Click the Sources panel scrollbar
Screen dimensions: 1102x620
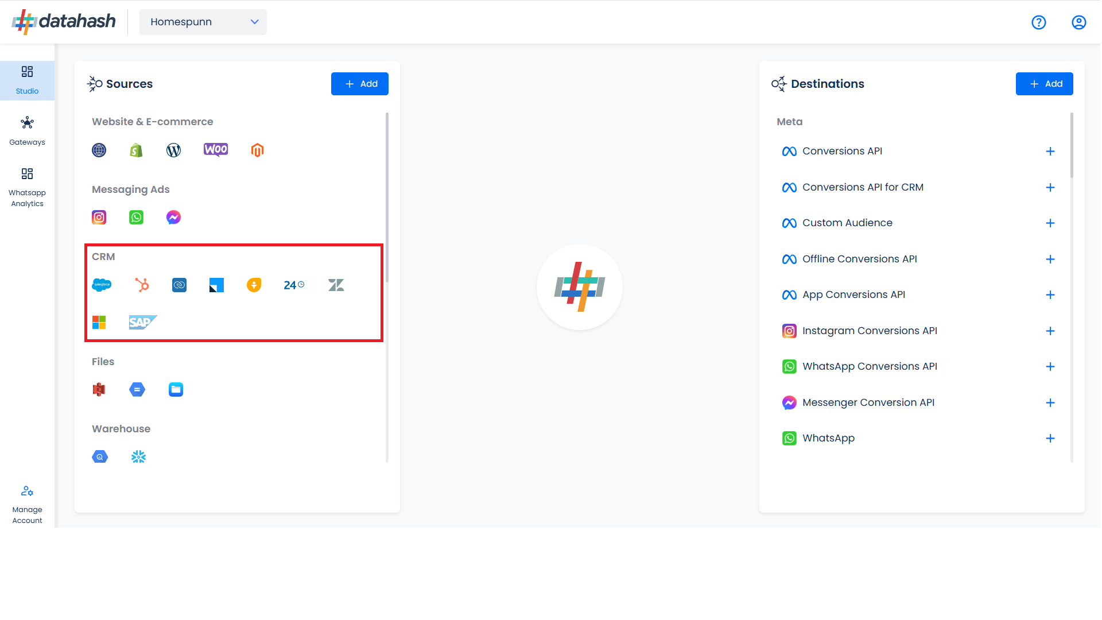(x=387, y=197)
